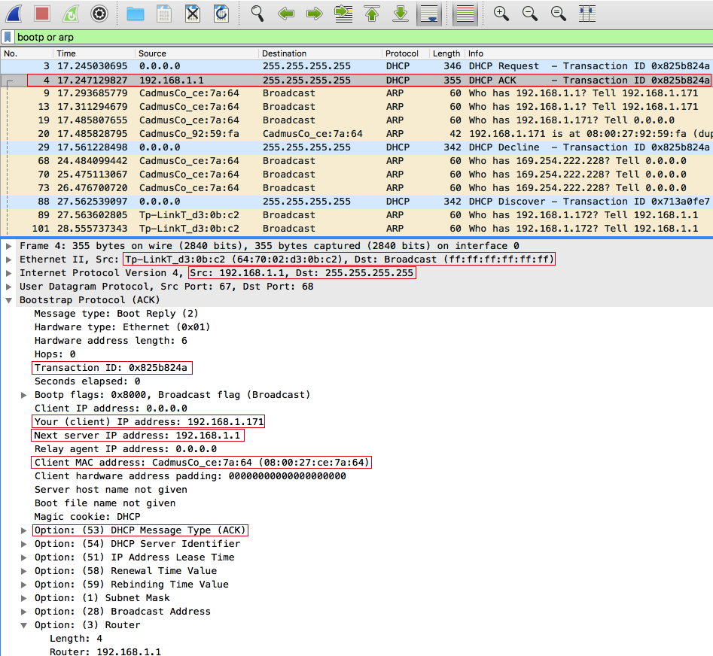Expand the Bootp flags node
Screen dimensions: 713x656
coord(23,395)
